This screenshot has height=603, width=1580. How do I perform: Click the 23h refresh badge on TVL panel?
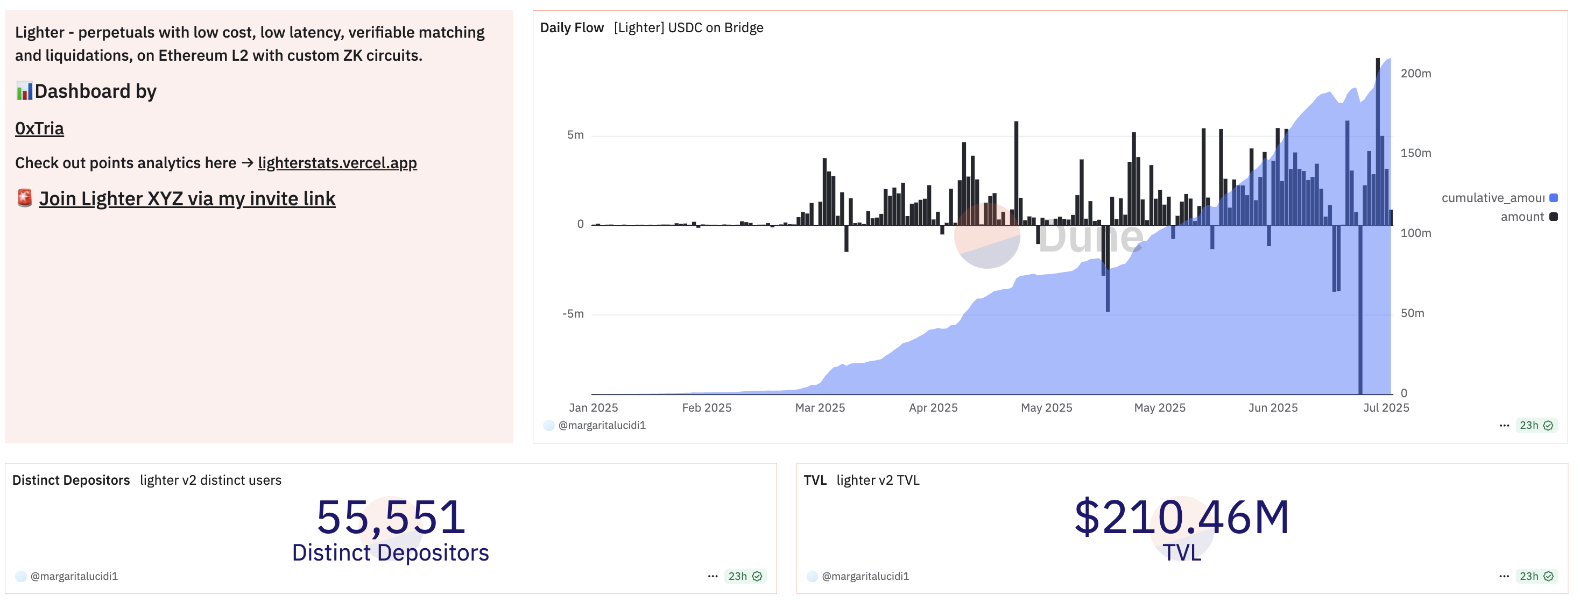(x=1535, y=576)
